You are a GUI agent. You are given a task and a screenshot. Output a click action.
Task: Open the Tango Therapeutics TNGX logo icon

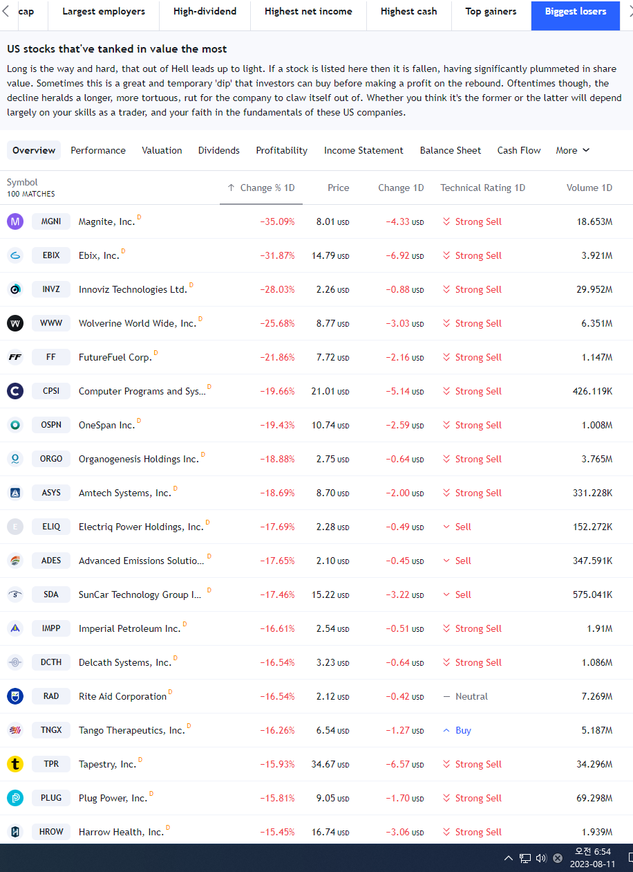click(15, 730)
